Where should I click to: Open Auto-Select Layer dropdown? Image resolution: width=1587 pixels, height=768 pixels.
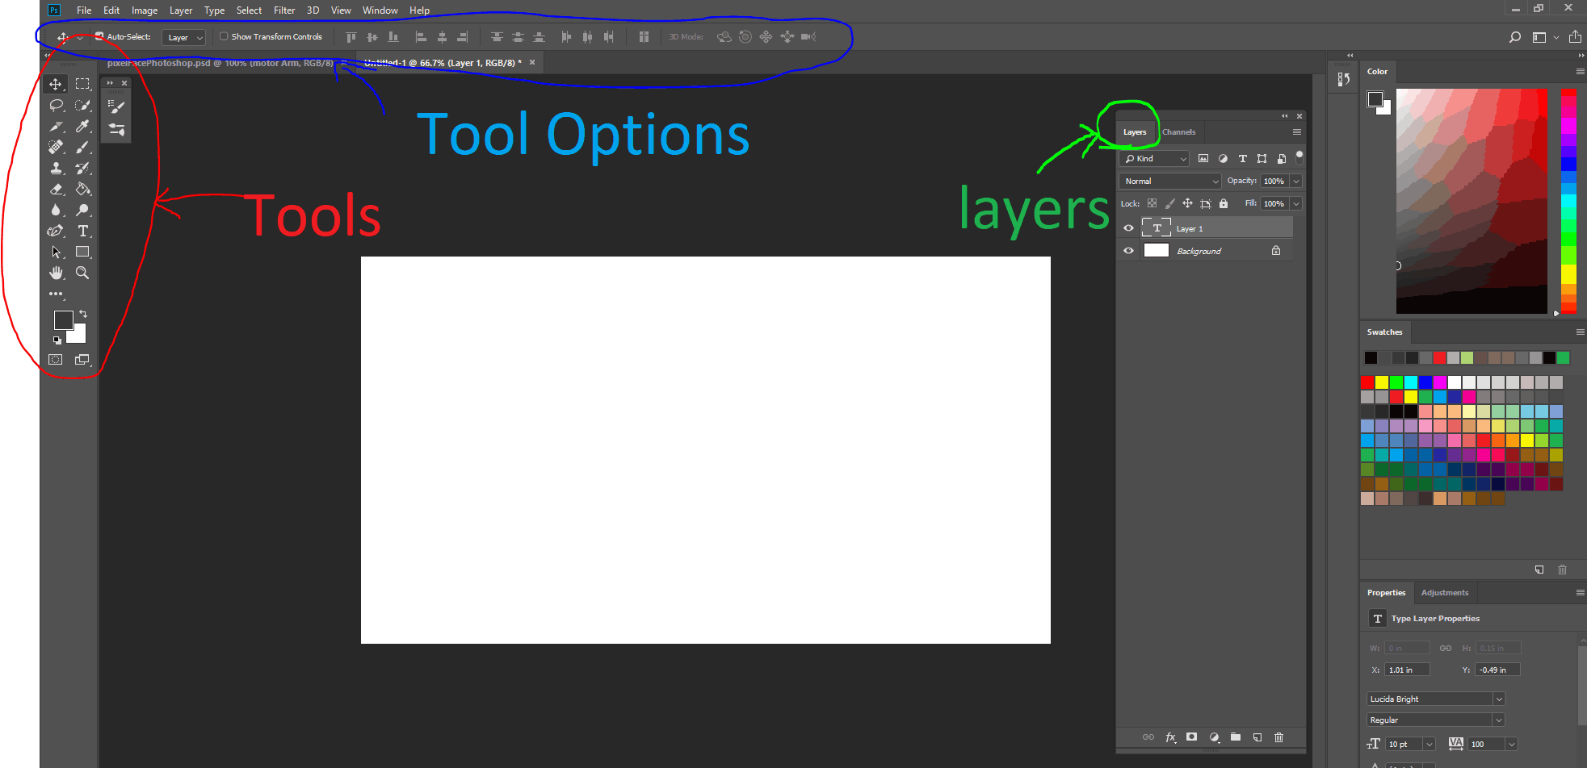[x=184, y=37]
